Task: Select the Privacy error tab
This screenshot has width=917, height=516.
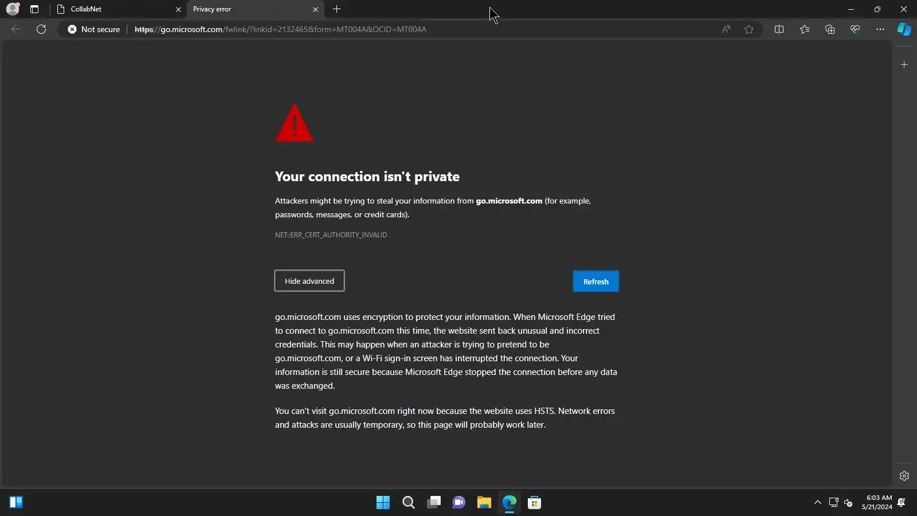Action: click(x=255, y=9)
